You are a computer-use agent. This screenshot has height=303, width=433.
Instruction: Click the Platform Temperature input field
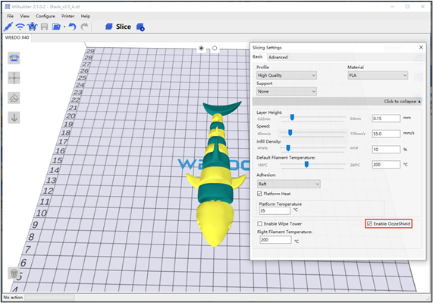(275, 210)
